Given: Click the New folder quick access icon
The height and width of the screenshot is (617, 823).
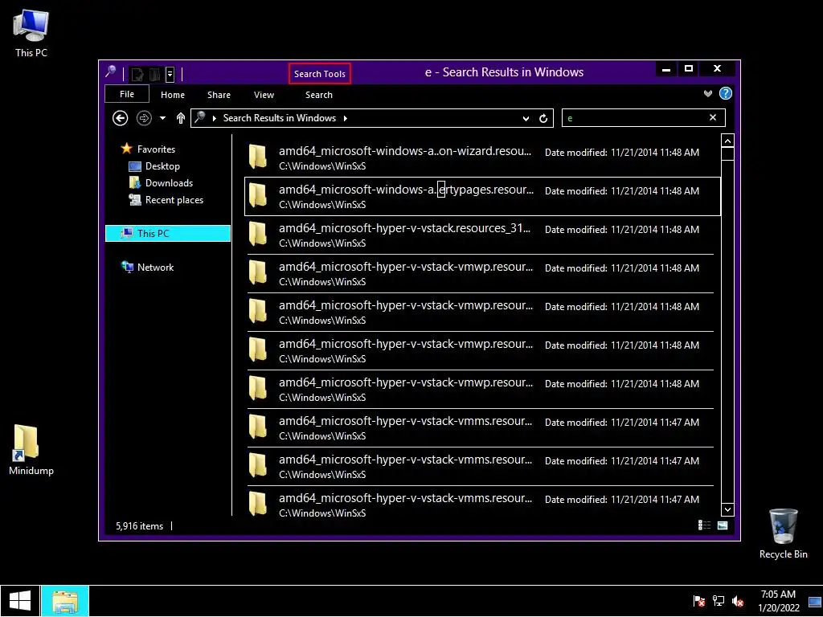Looking at the screenshot, I should click(x=154, y=75).
